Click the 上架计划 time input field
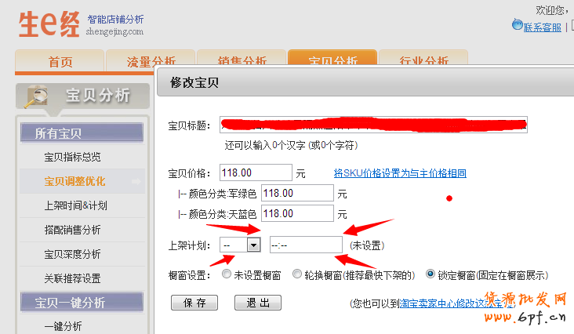Viewport: 574px width, 334px height. (306, 245)
